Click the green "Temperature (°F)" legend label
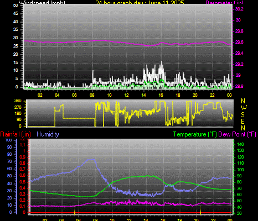 point(195,134)
